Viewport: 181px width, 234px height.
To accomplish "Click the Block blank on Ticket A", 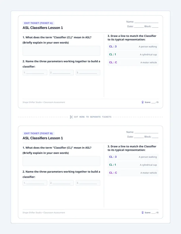I will pos(155,27).
